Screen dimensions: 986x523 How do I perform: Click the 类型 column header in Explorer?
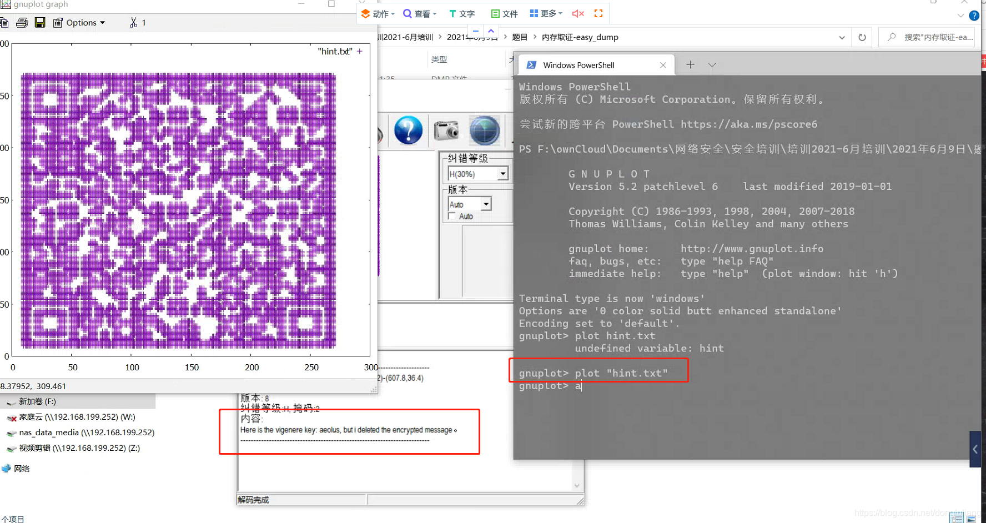439,59
